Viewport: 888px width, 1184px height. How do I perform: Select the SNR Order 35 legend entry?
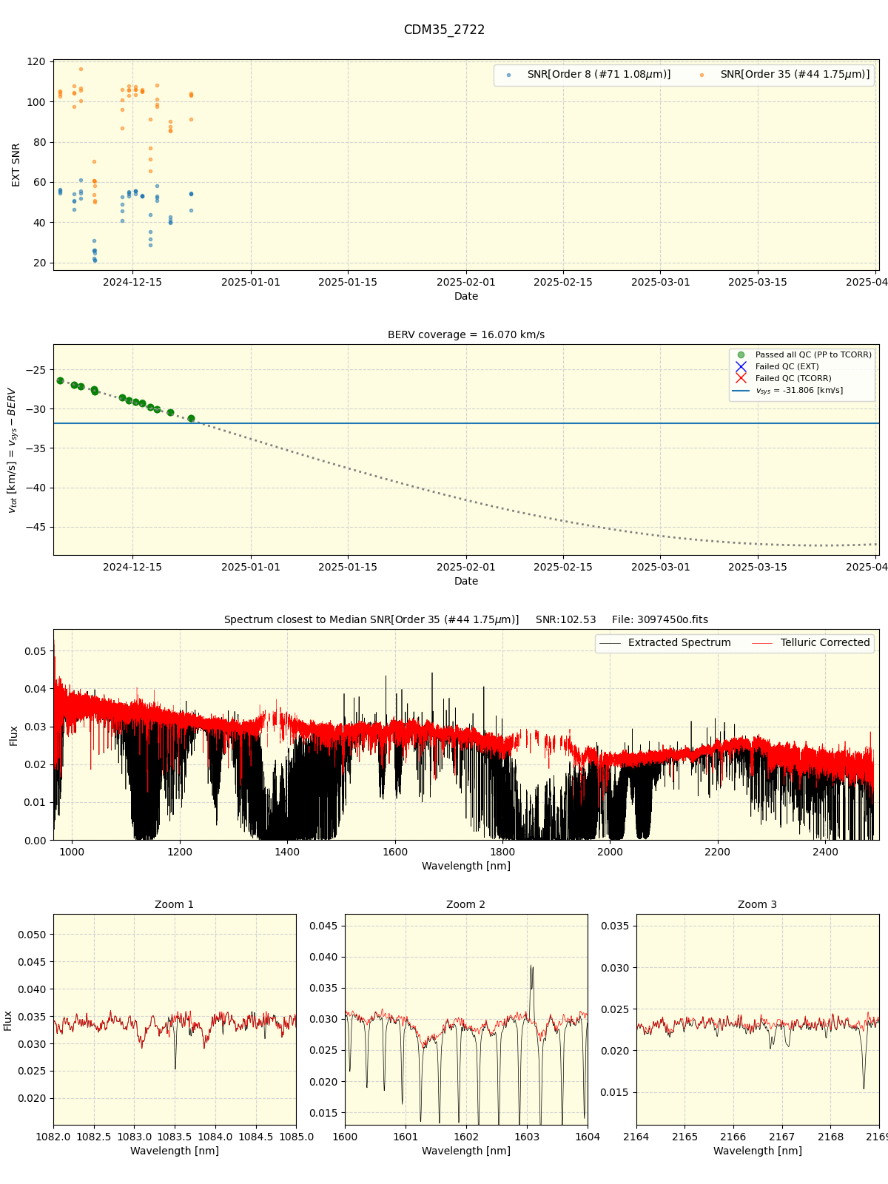[x=784, y=75]
